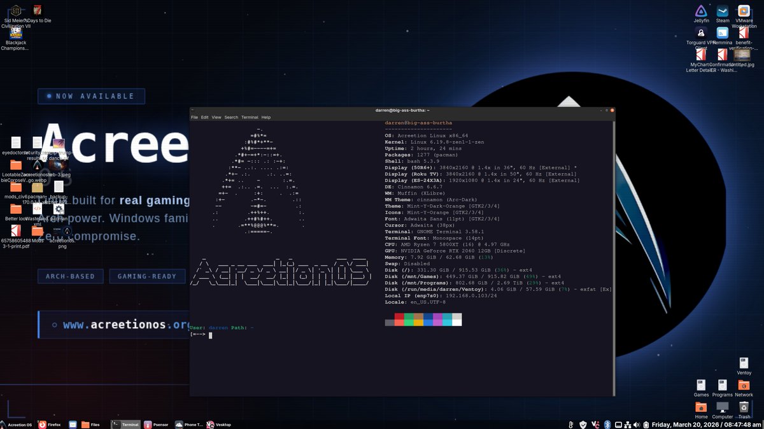The image size is (764, 429).
Task: Open the terminal File menu
Action: click(x=195, y=117)
